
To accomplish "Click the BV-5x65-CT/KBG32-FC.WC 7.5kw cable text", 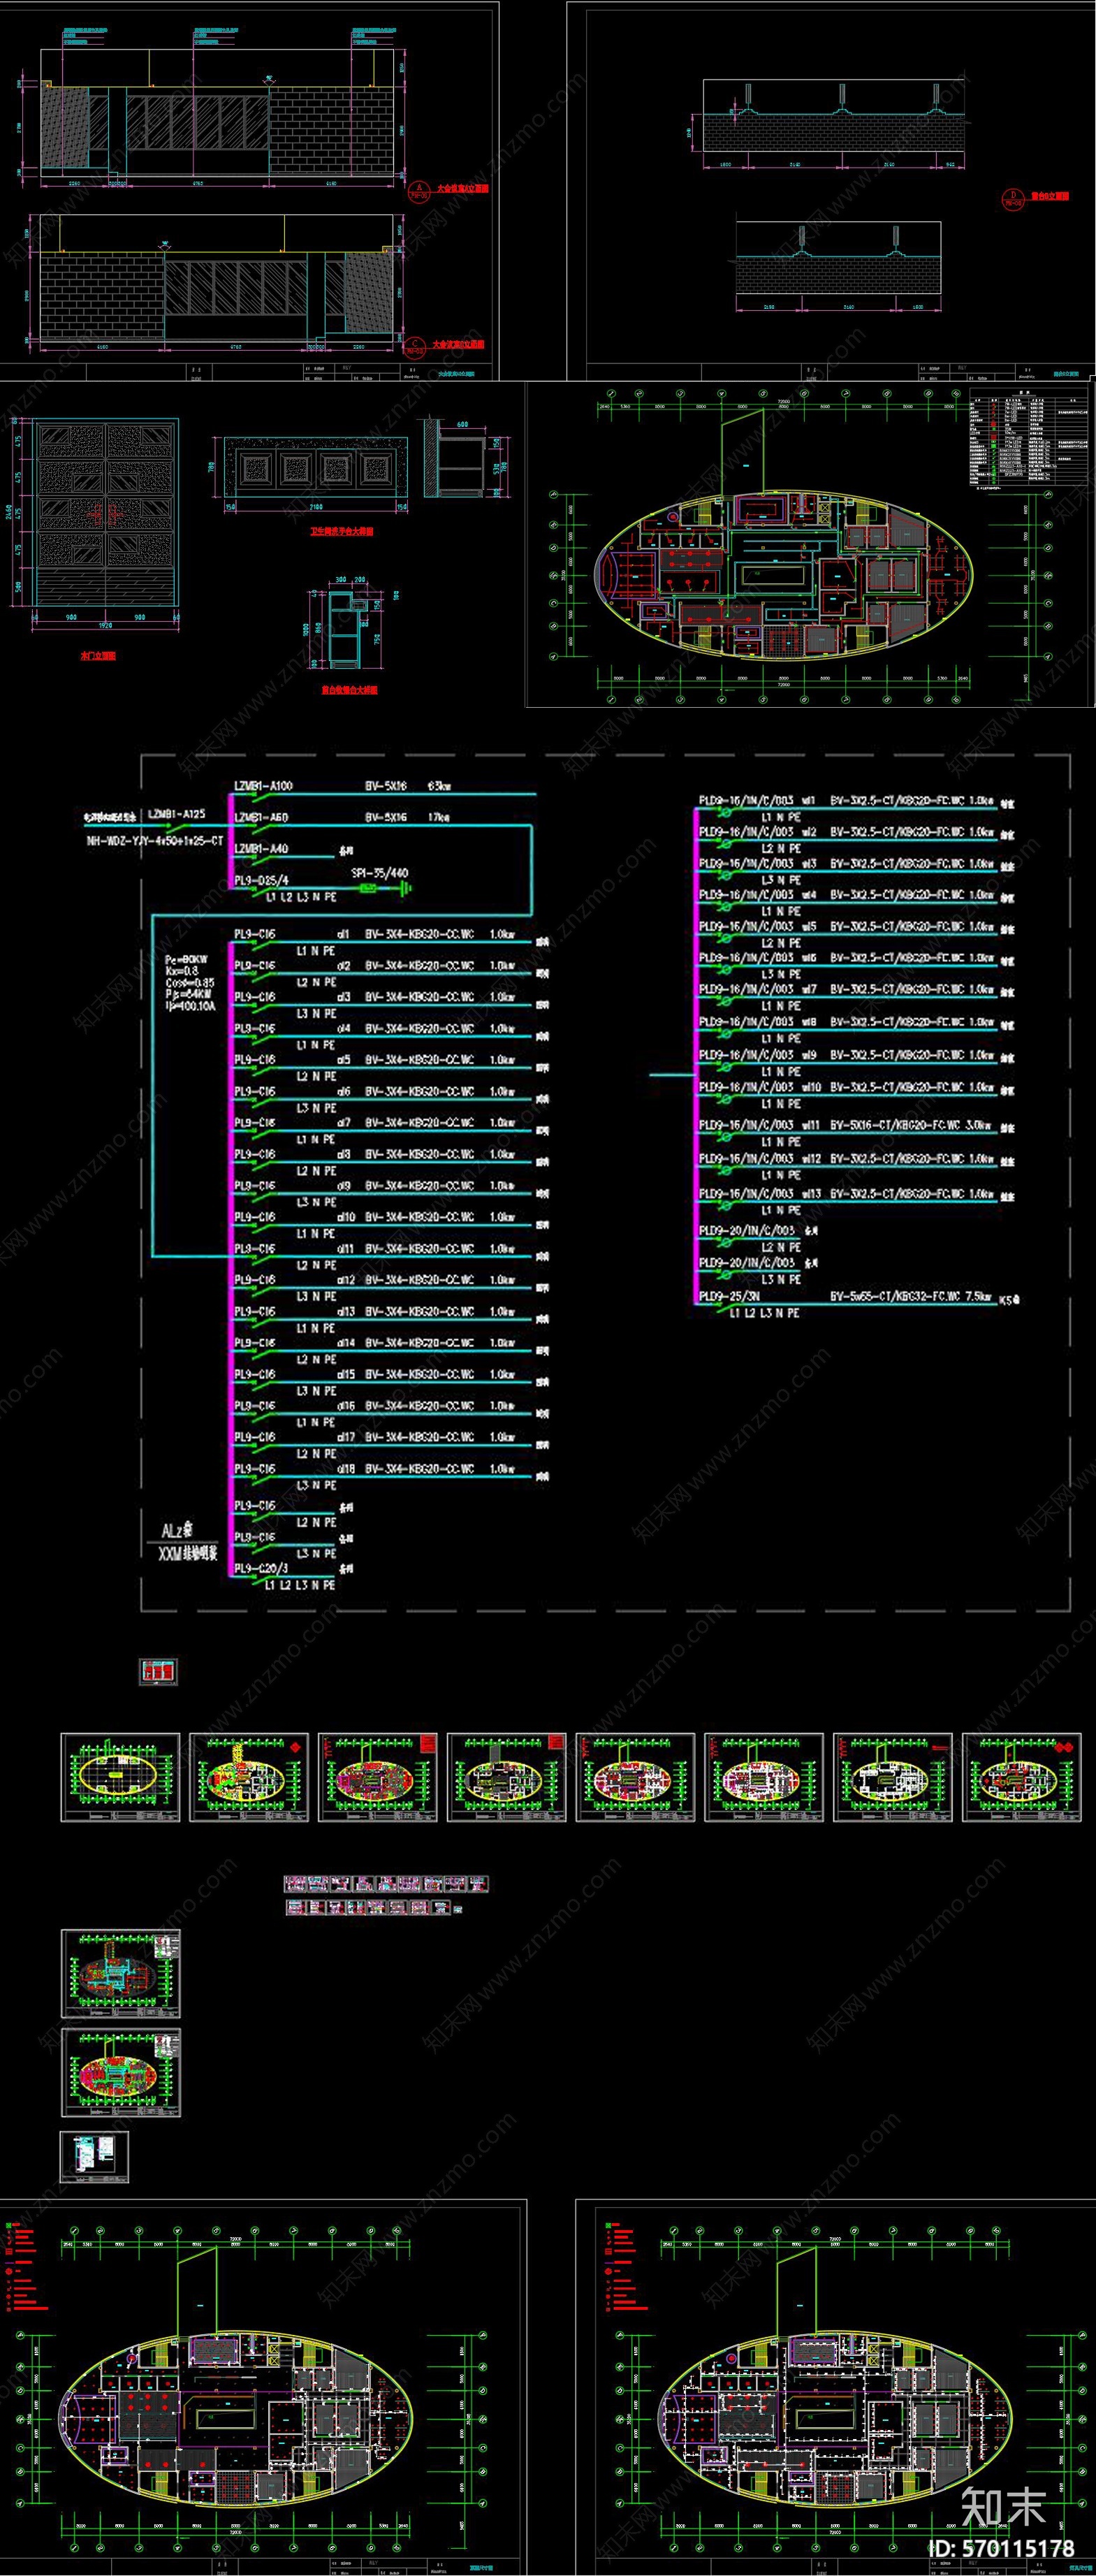I will coord(911,1297).
